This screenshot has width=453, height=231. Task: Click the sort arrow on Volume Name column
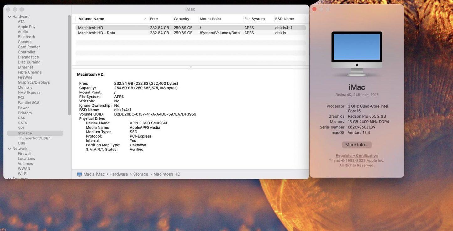[145, 18]
